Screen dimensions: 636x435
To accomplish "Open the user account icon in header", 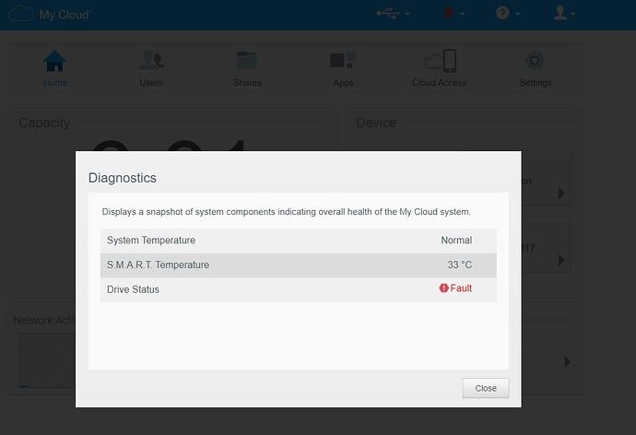I will [560, 13].
